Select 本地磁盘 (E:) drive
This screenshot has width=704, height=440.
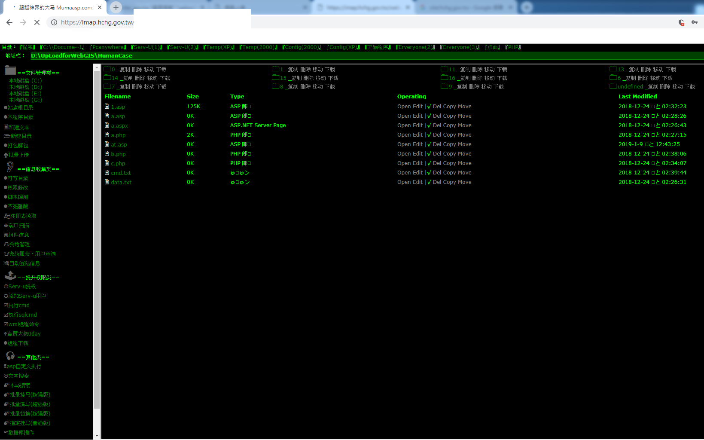click(x=25, y=93)
